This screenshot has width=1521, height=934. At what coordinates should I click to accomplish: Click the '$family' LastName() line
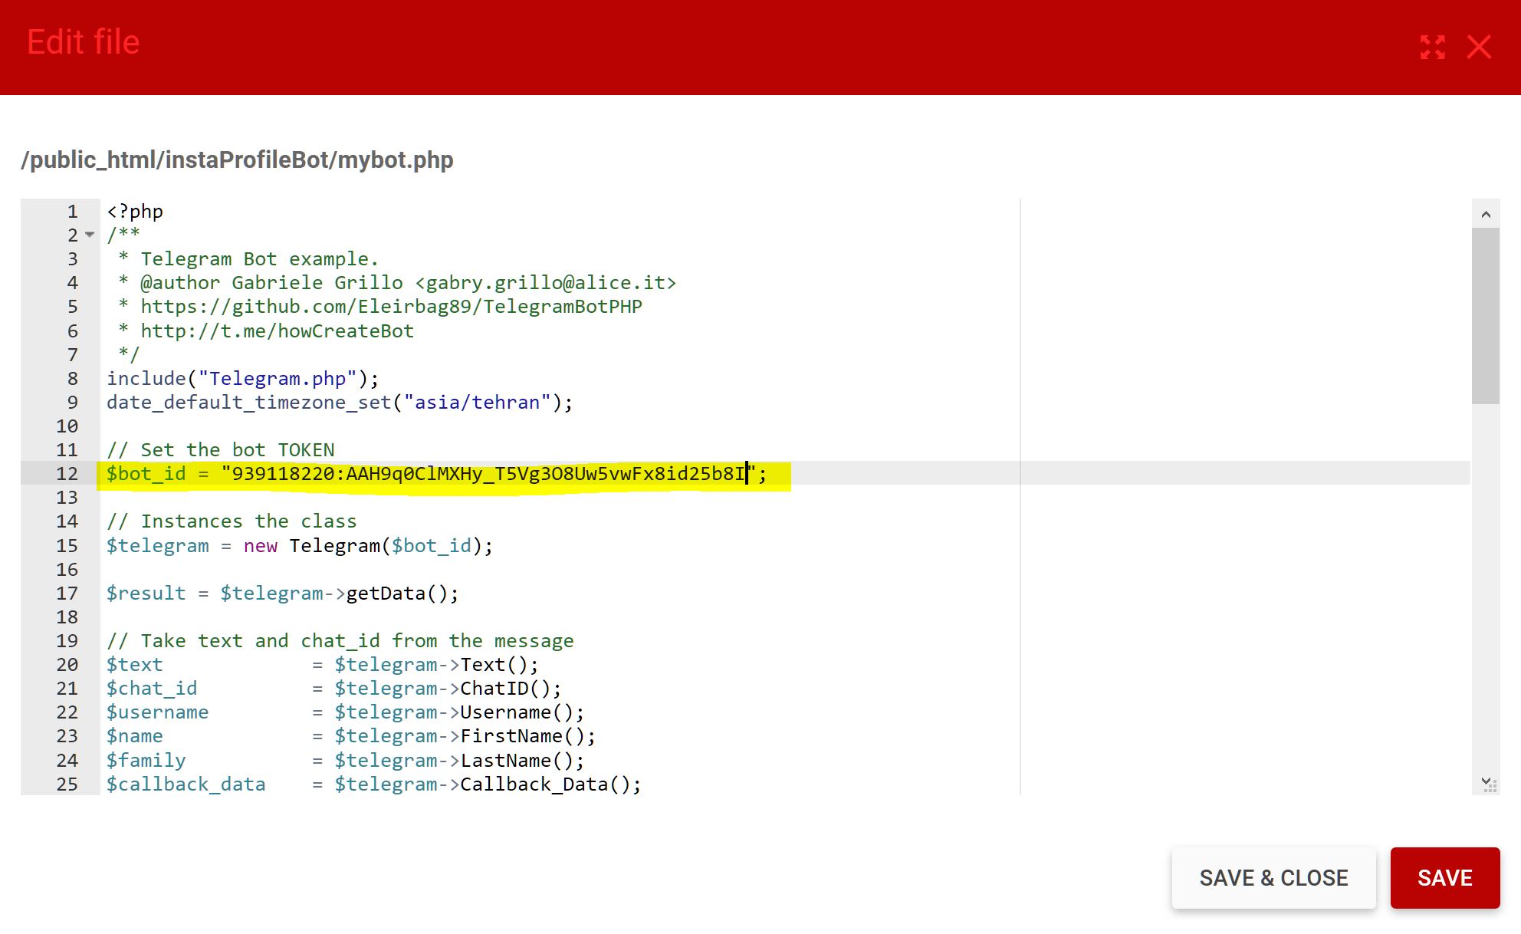click(x=346, y=761)
